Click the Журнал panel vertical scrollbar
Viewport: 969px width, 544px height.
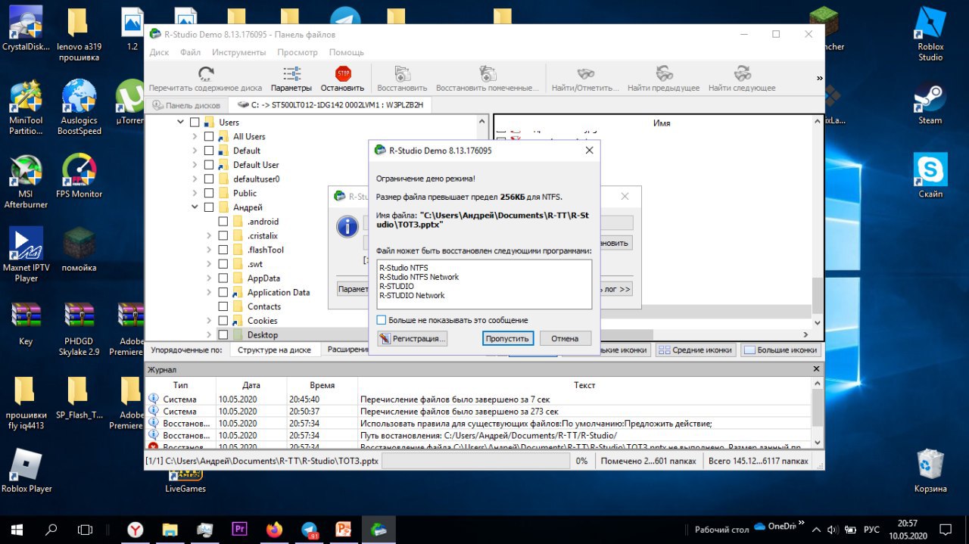[817, 413]
